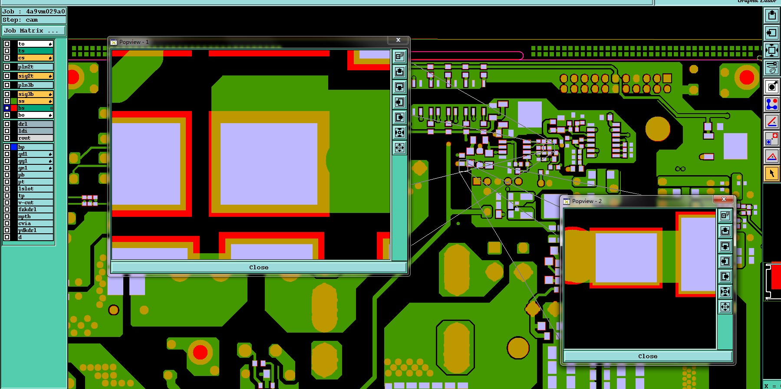Click Close button in Popview 2

coord(647,356)
